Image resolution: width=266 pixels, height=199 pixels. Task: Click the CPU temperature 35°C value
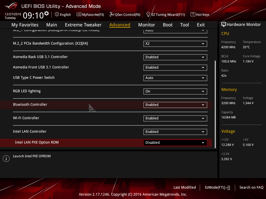[246, 47]
